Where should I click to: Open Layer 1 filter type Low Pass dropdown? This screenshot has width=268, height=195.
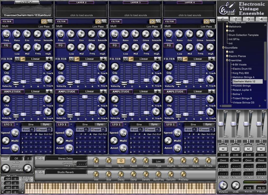[44, 26]
